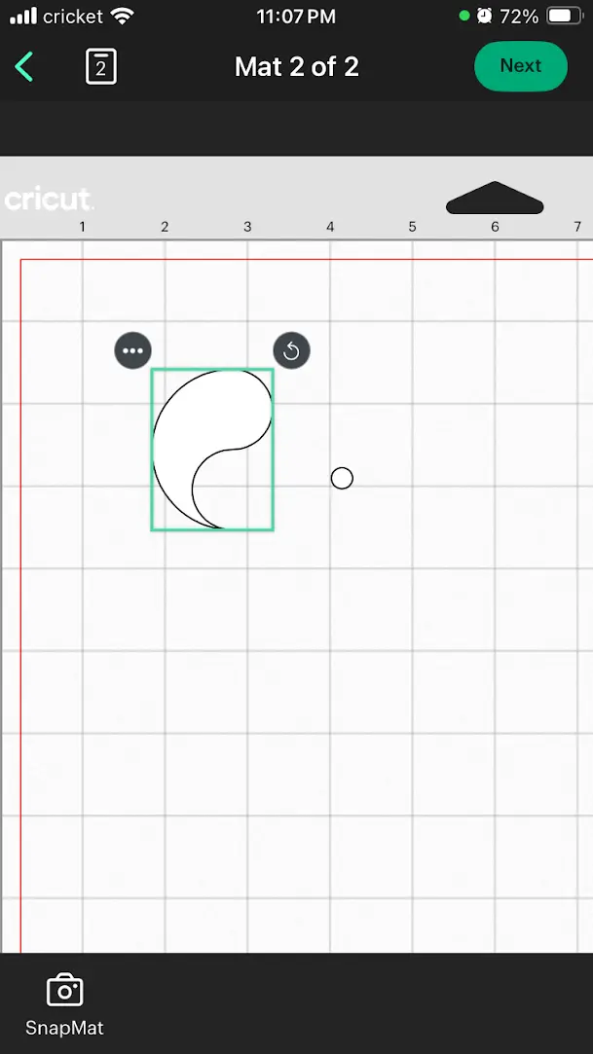Tap the cricket carrier name in the status bar

(73, 17)
